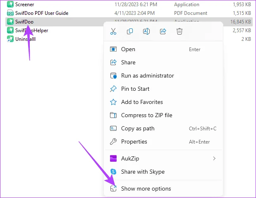Click the Share arrow icon in top row
The image size is (256, 198).
pos(163,31)
